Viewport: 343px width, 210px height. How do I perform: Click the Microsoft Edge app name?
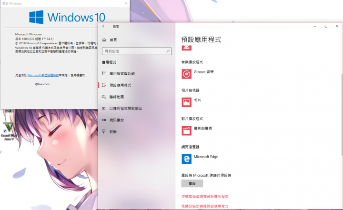(206, 157)
